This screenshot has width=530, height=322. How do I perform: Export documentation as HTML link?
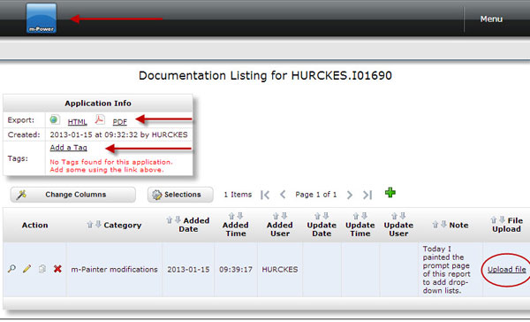77,122
